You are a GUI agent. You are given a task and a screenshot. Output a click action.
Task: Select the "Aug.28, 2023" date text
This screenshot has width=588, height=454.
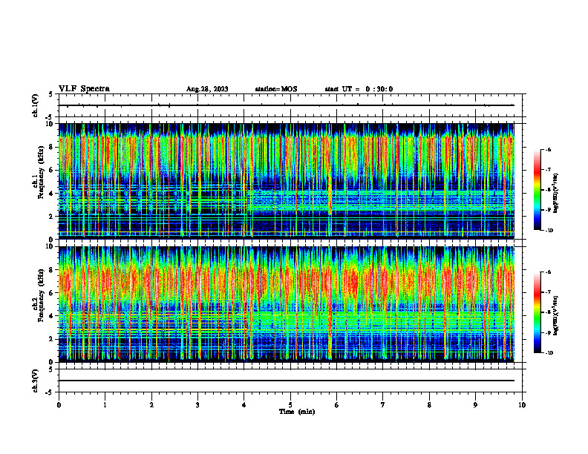coord(207,89)
